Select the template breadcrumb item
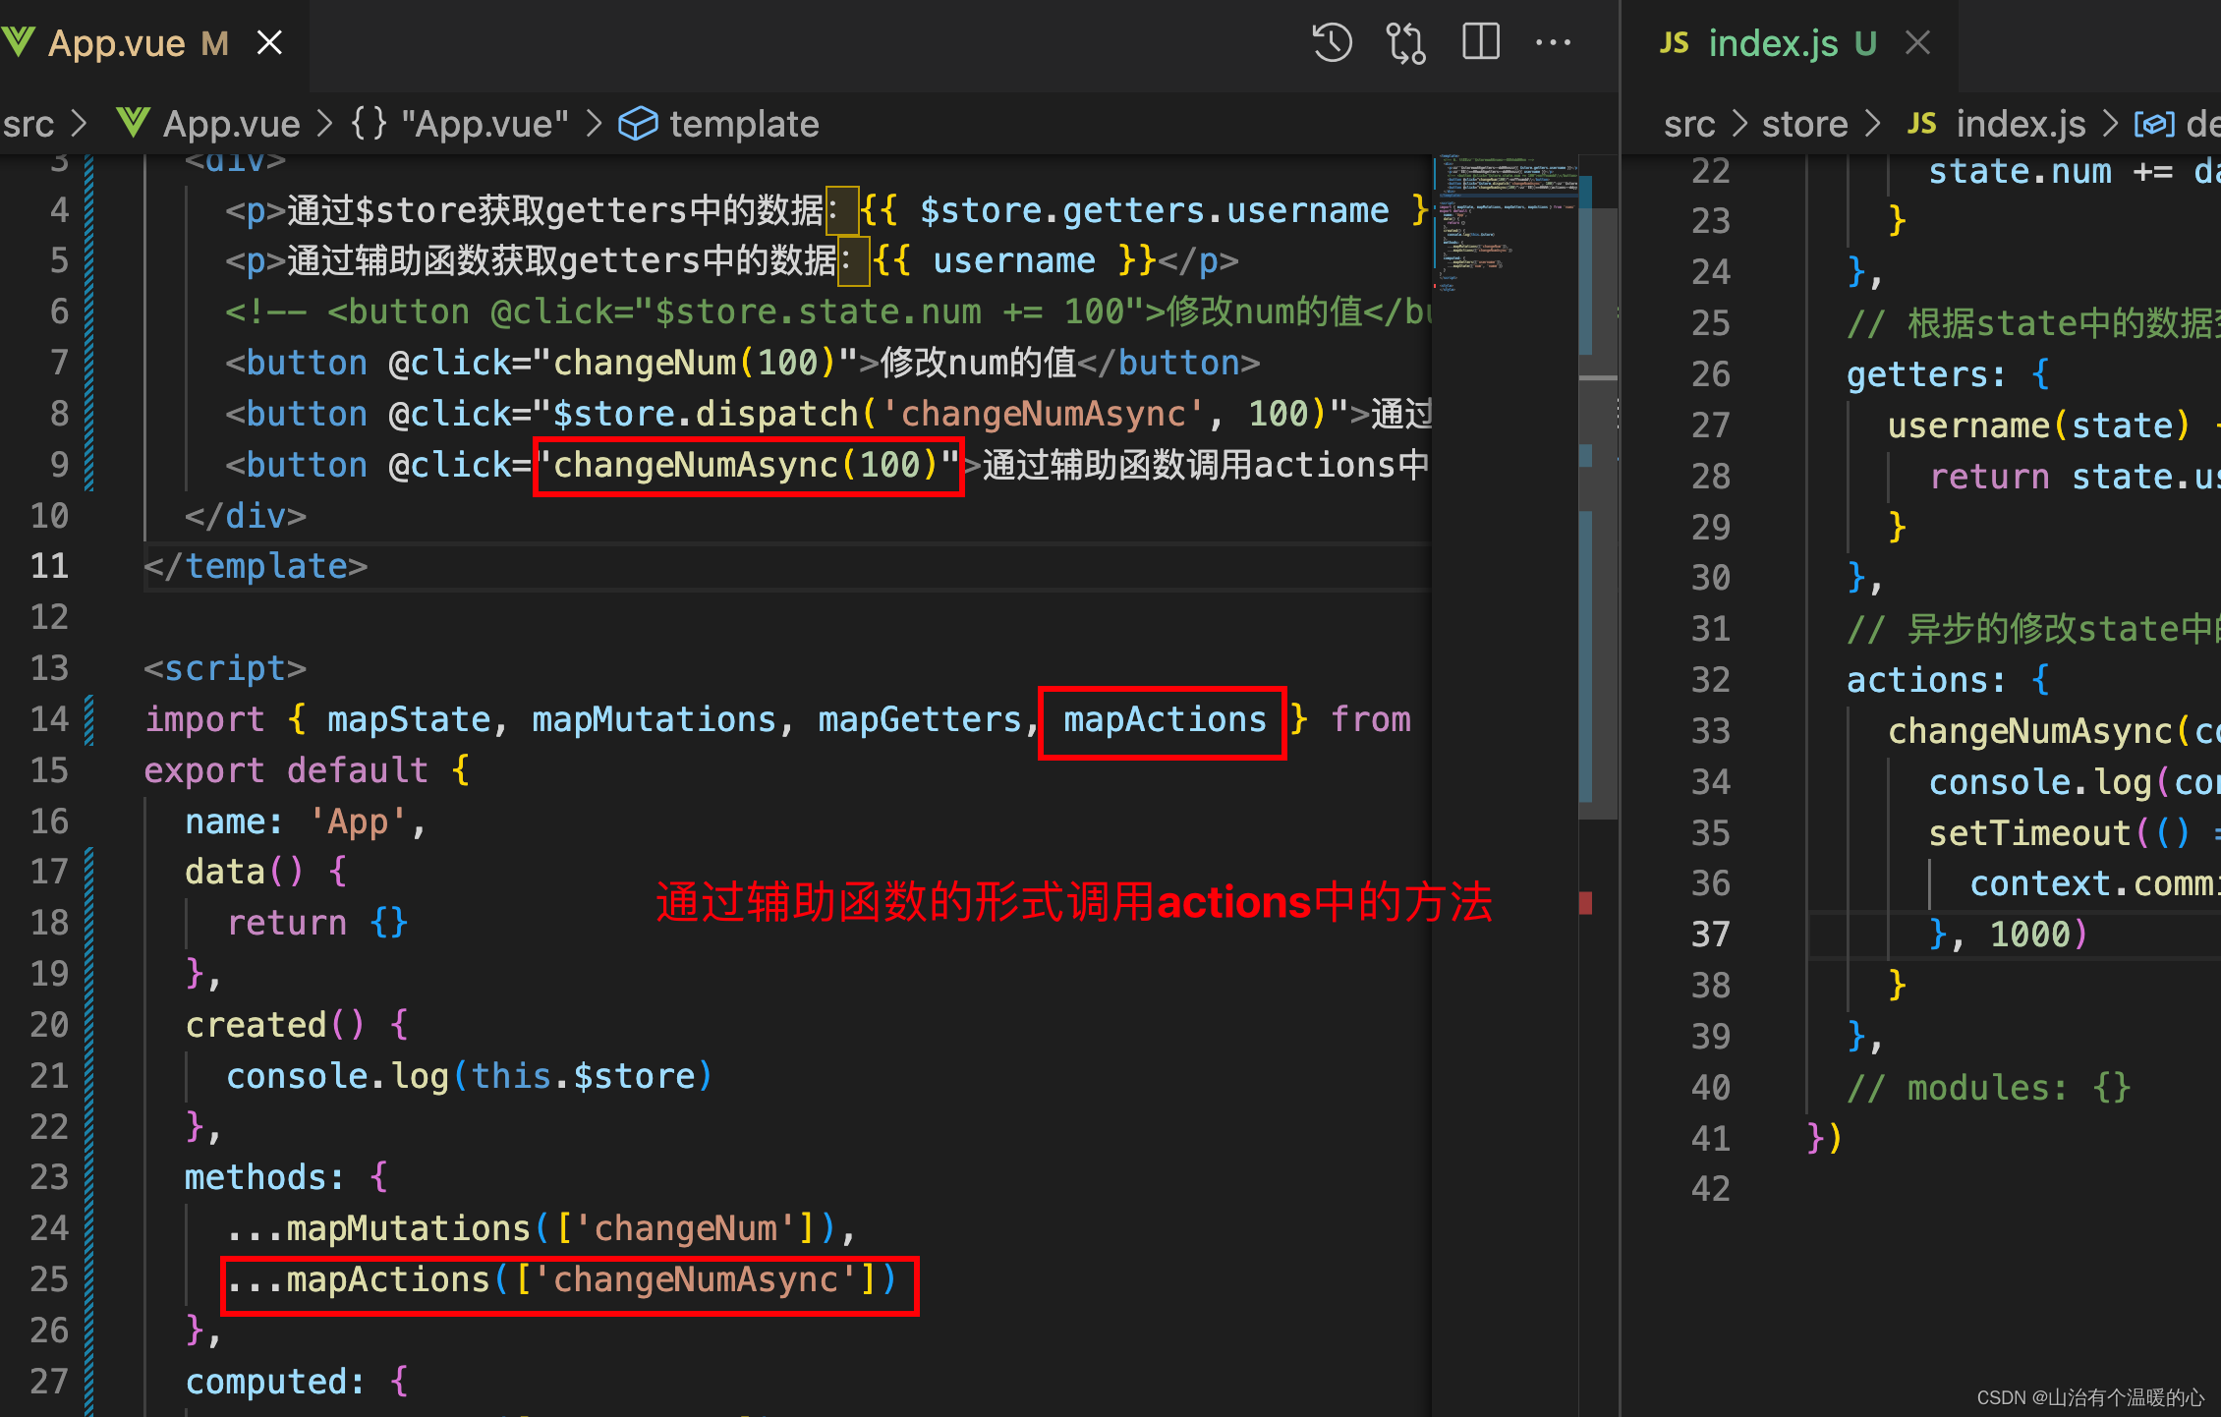Viewport: 2221px width, 1417px height. click(x=743, y=124)
